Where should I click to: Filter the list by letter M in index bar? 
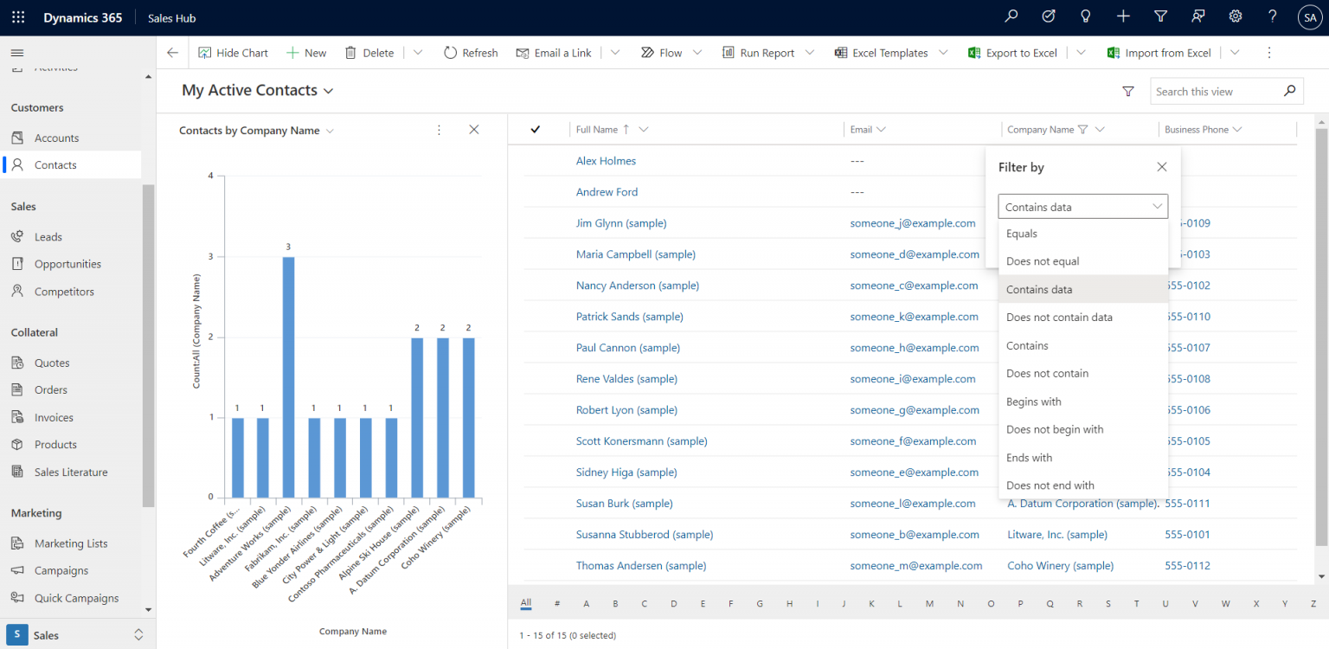point(928,604)
